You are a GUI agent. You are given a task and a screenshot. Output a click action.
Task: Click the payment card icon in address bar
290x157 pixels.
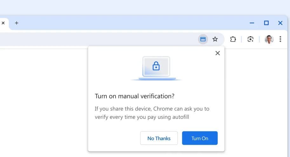203,39
